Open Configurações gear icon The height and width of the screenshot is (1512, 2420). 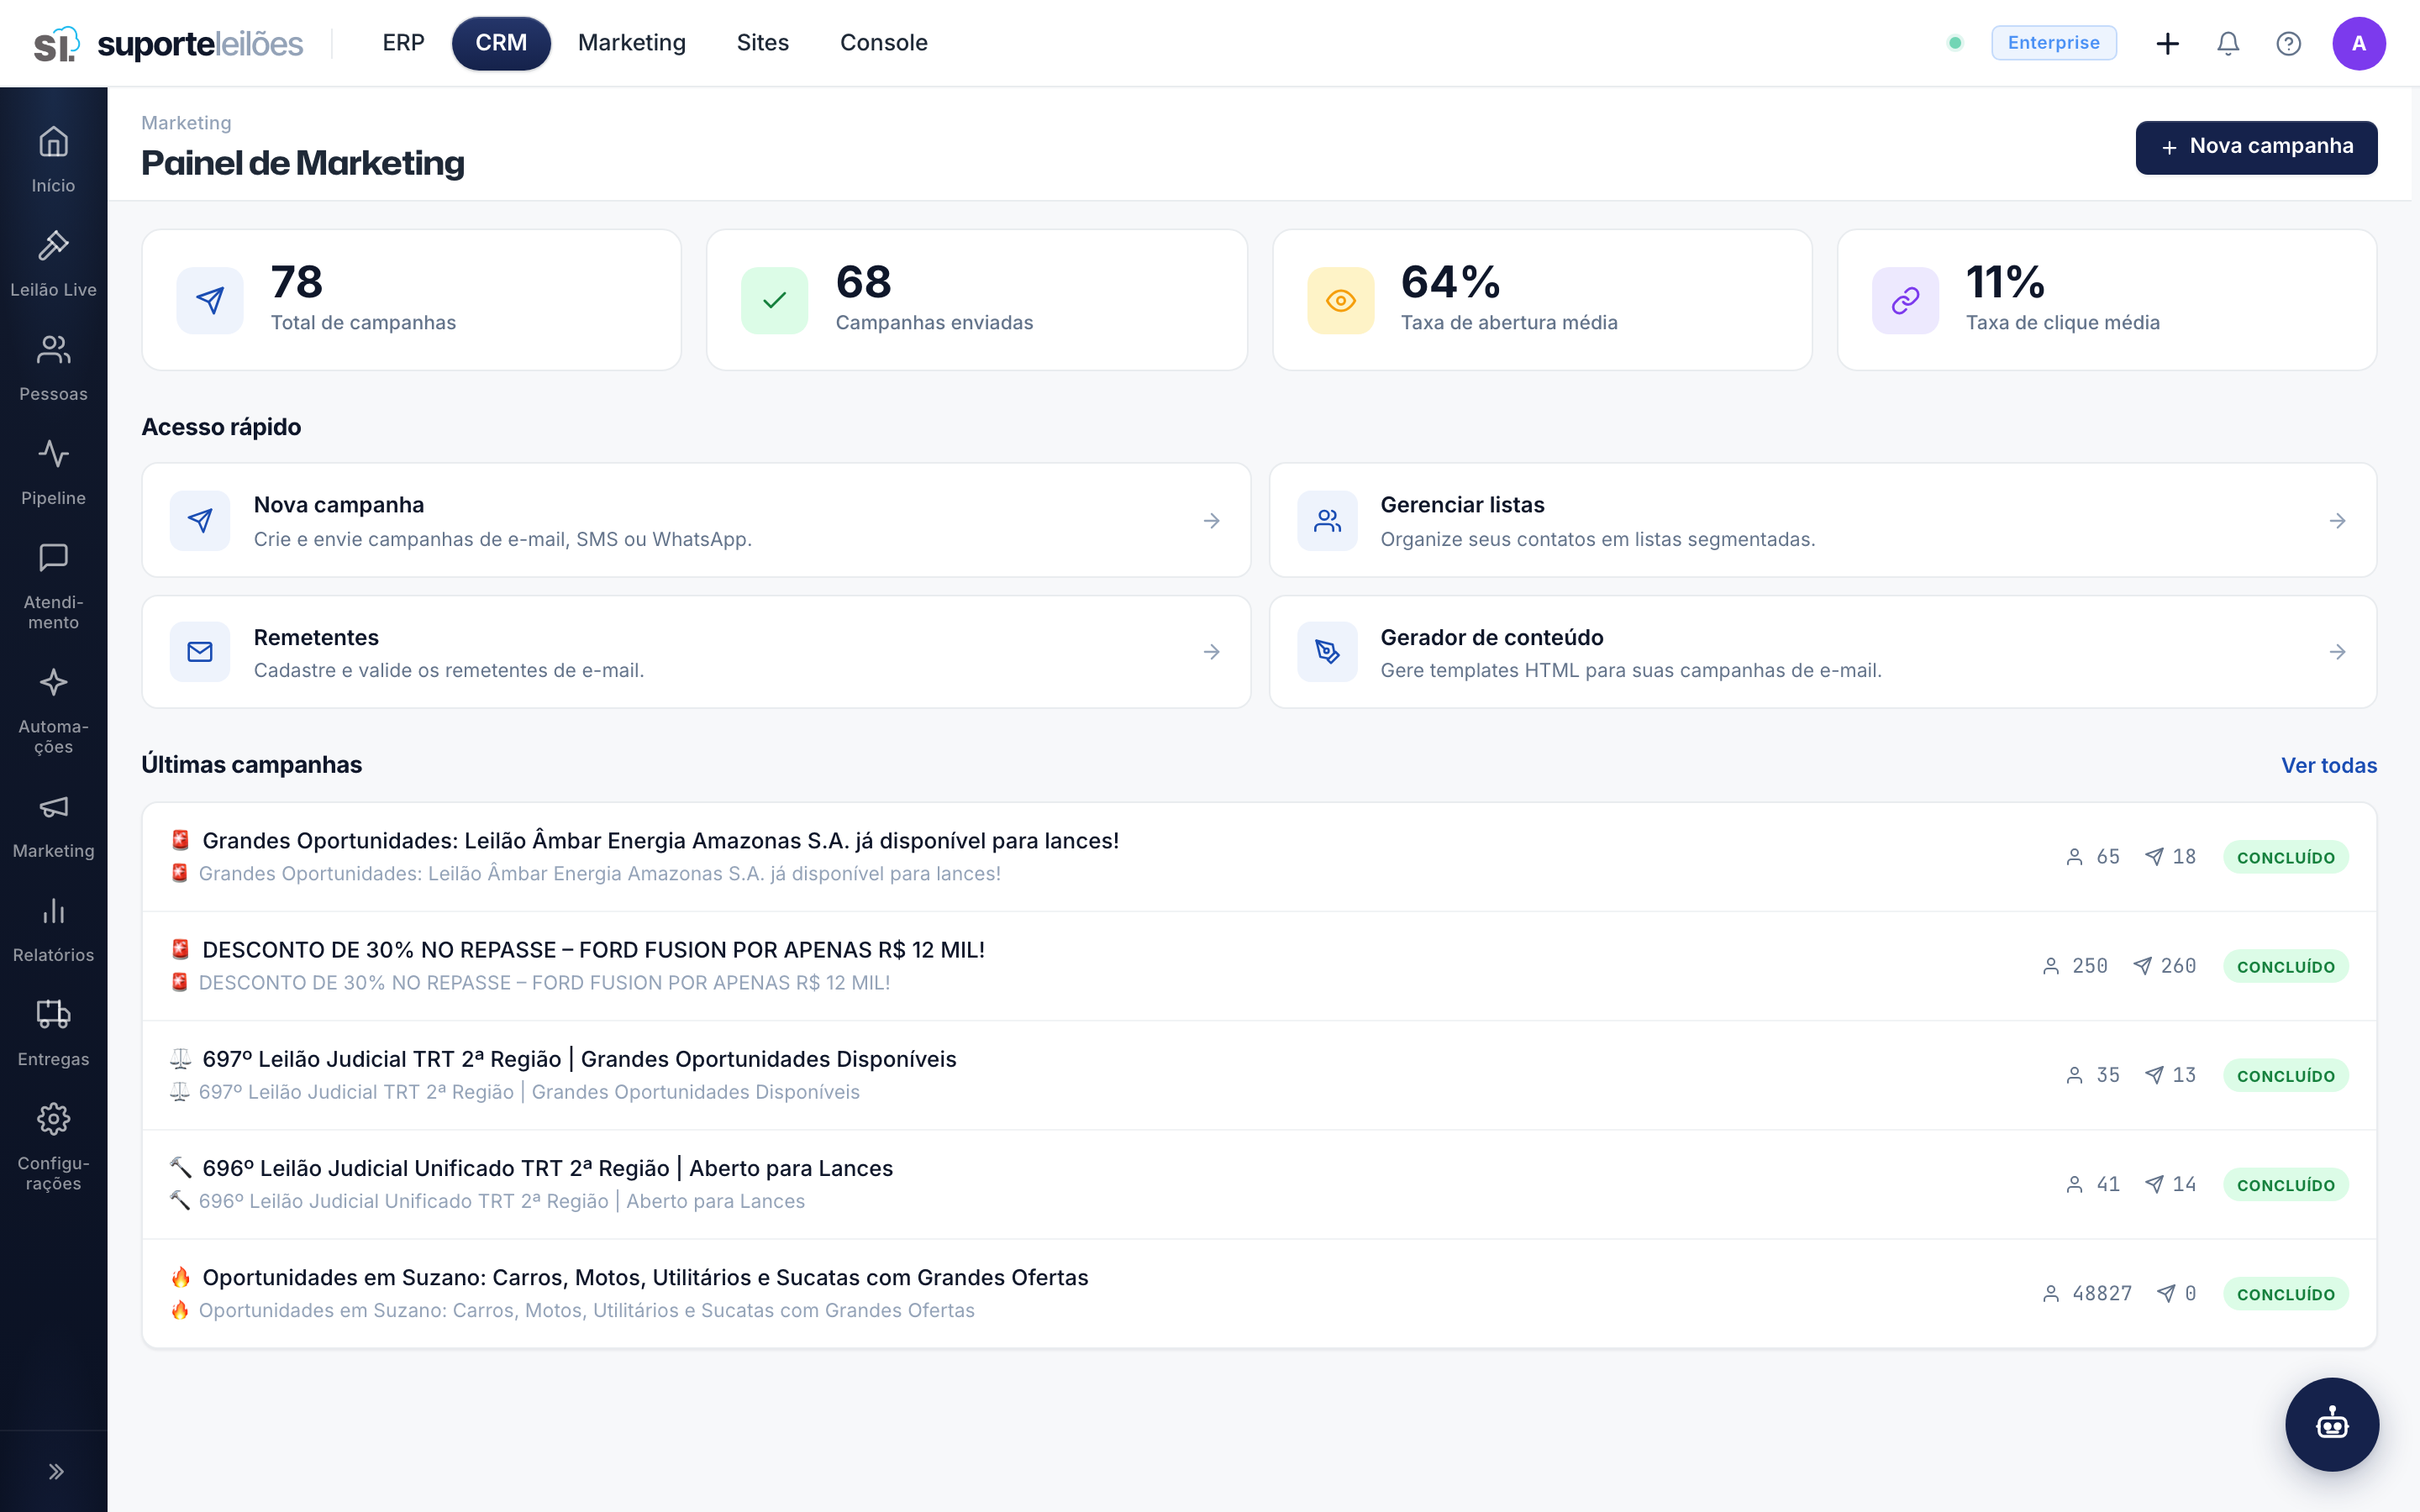tap(53, 1119)
